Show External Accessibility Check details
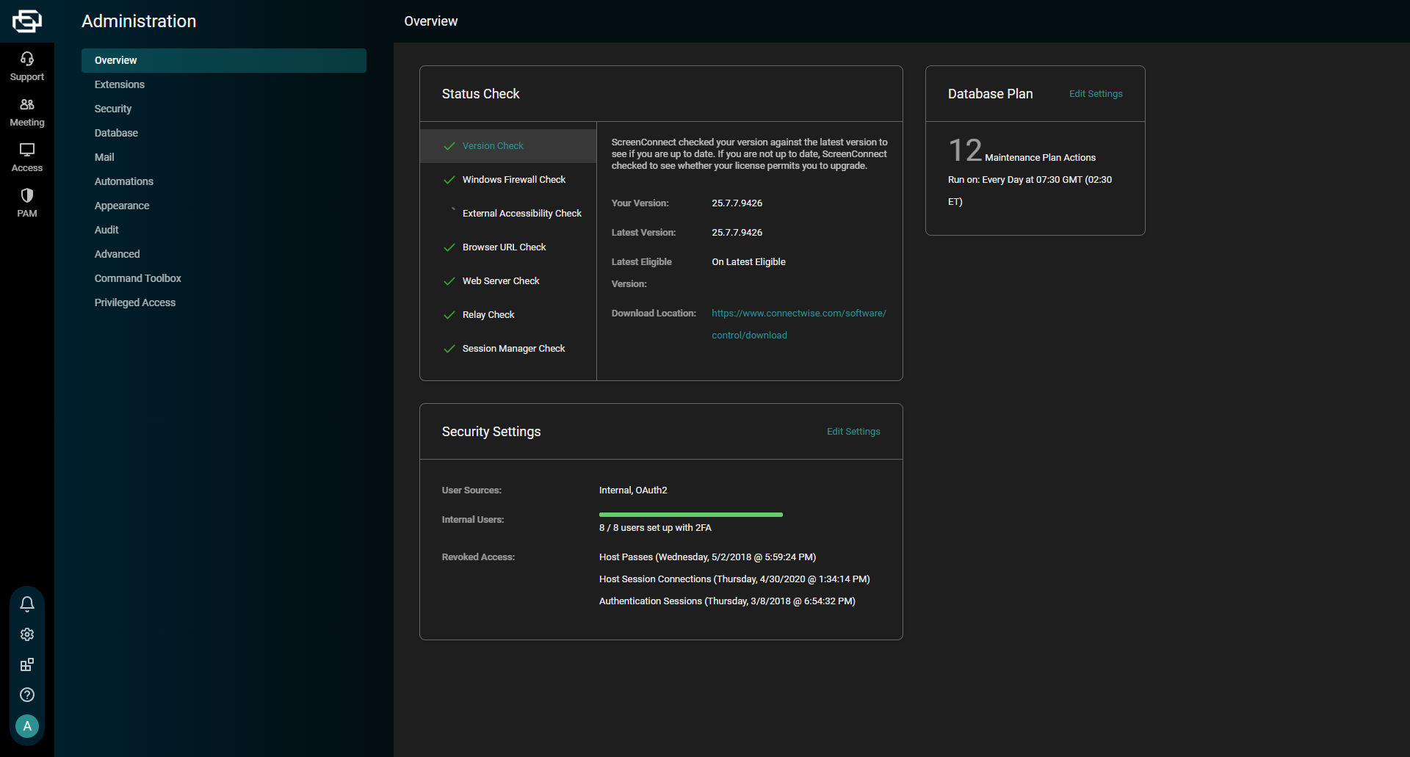 521,214
